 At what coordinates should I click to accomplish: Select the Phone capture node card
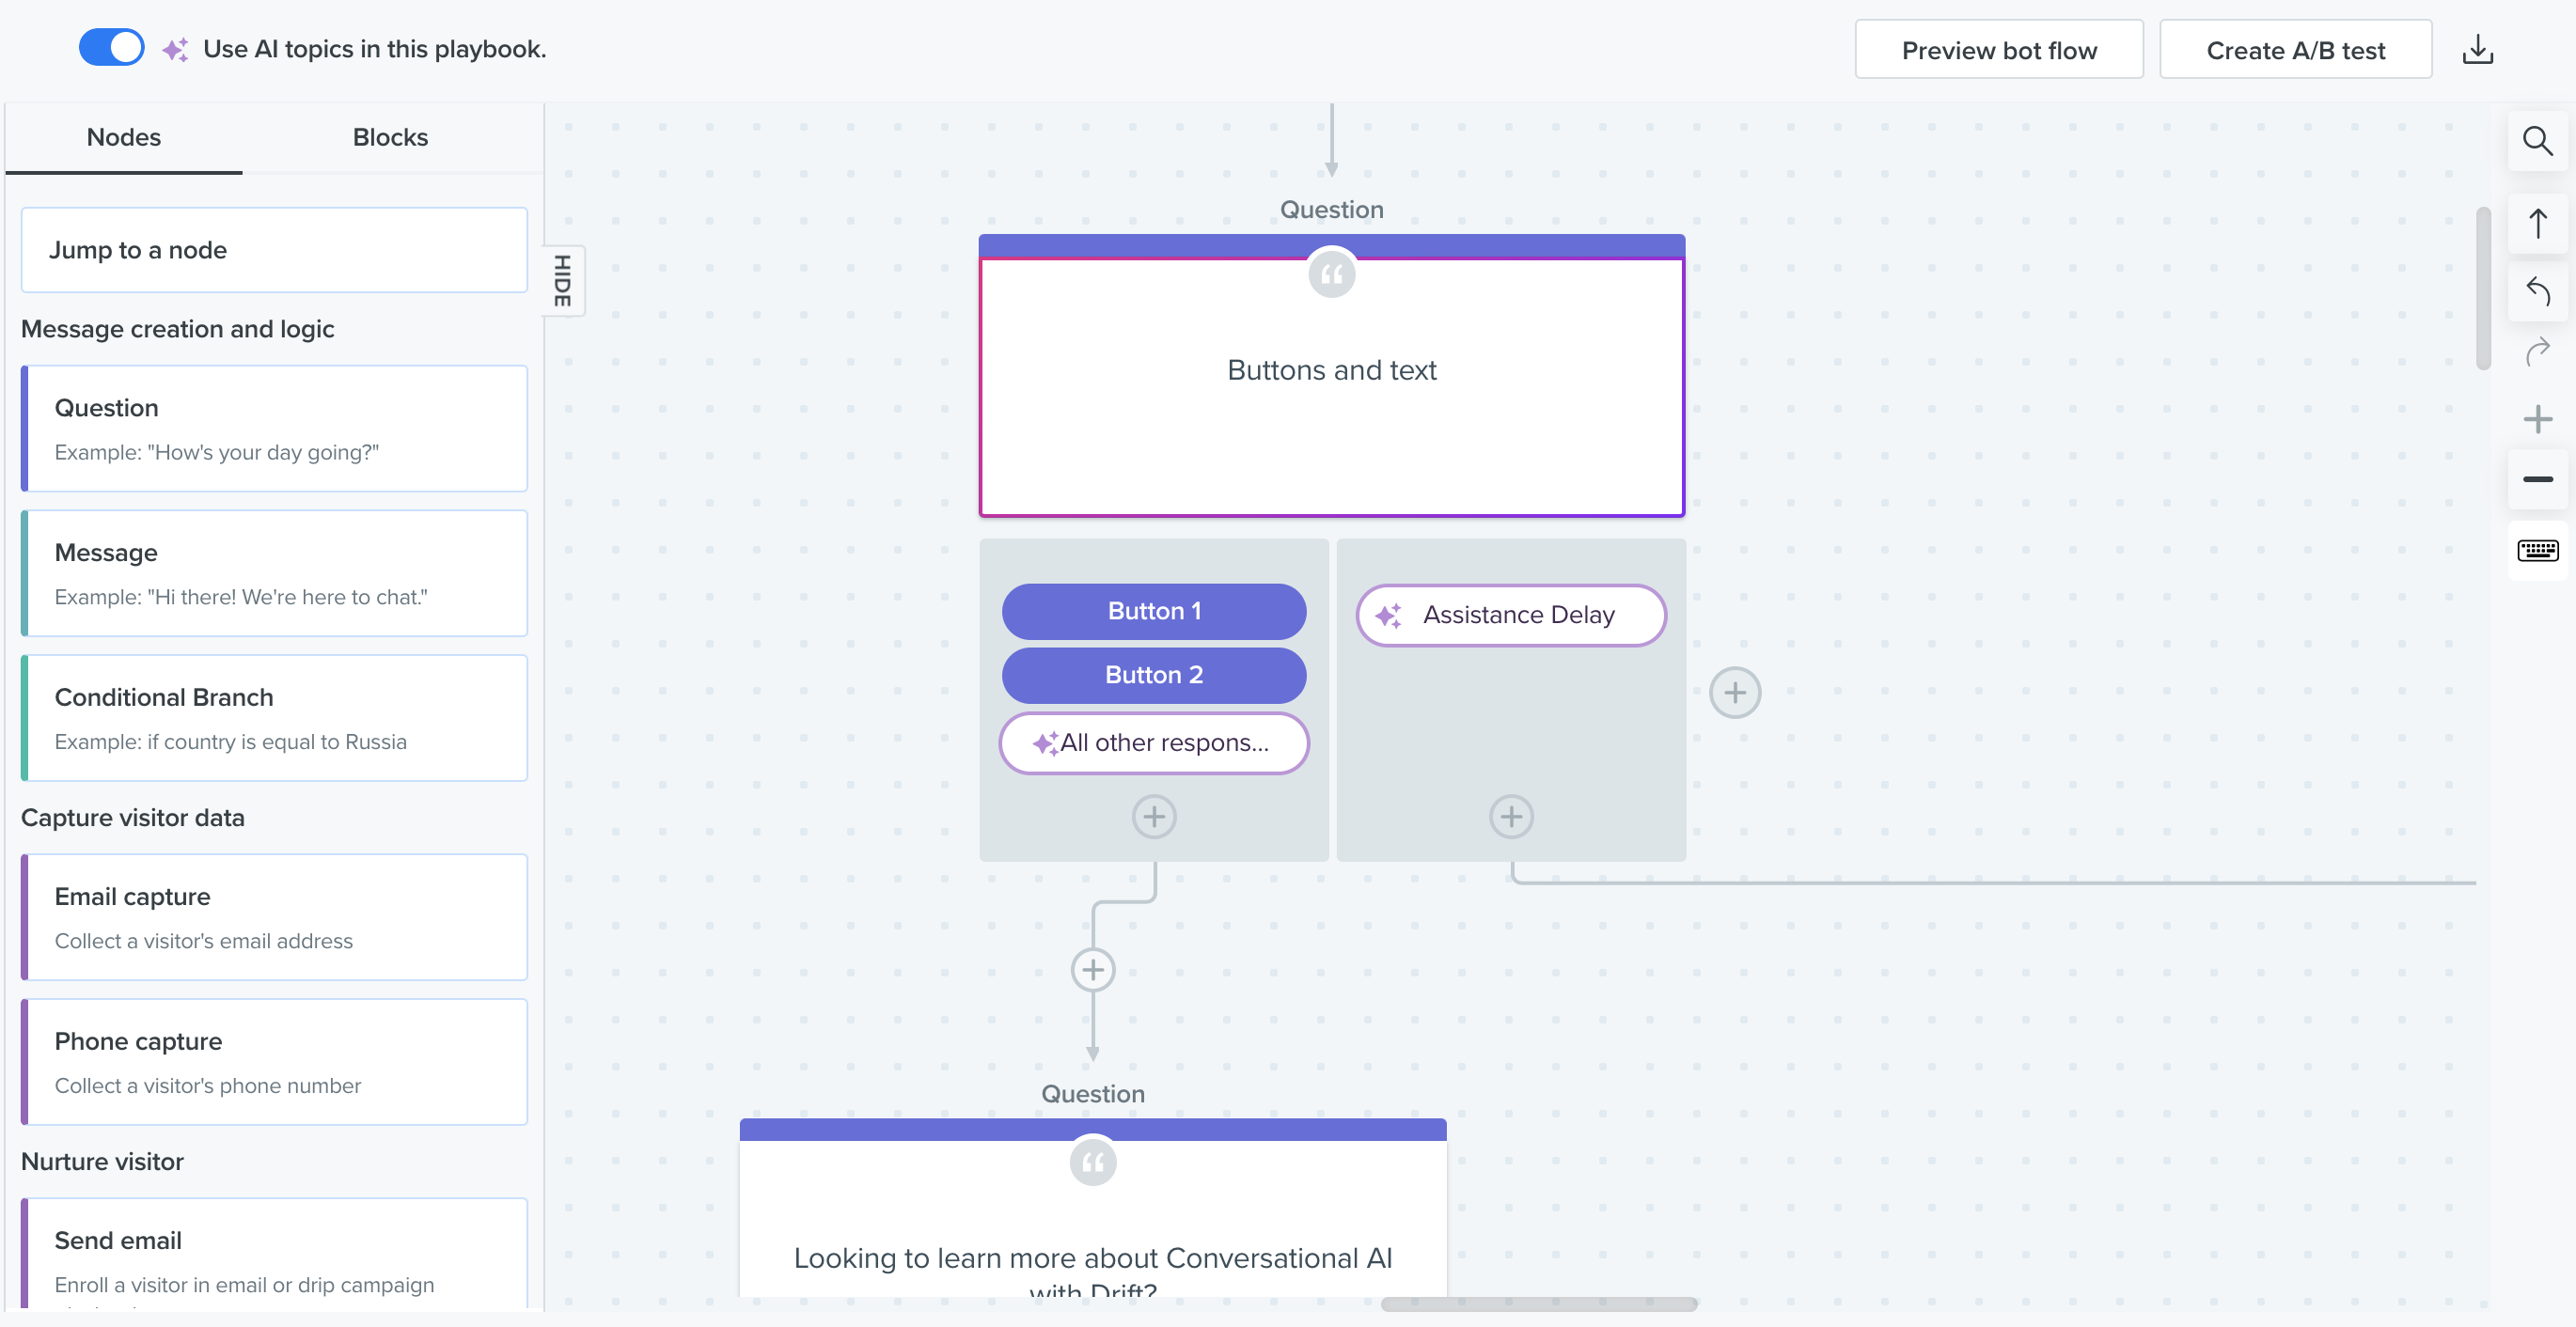pos(274,1062)
